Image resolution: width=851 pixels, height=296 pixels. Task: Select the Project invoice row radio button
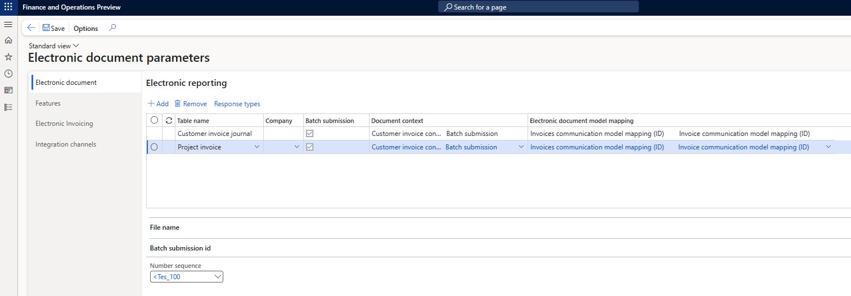click(154, 147)
